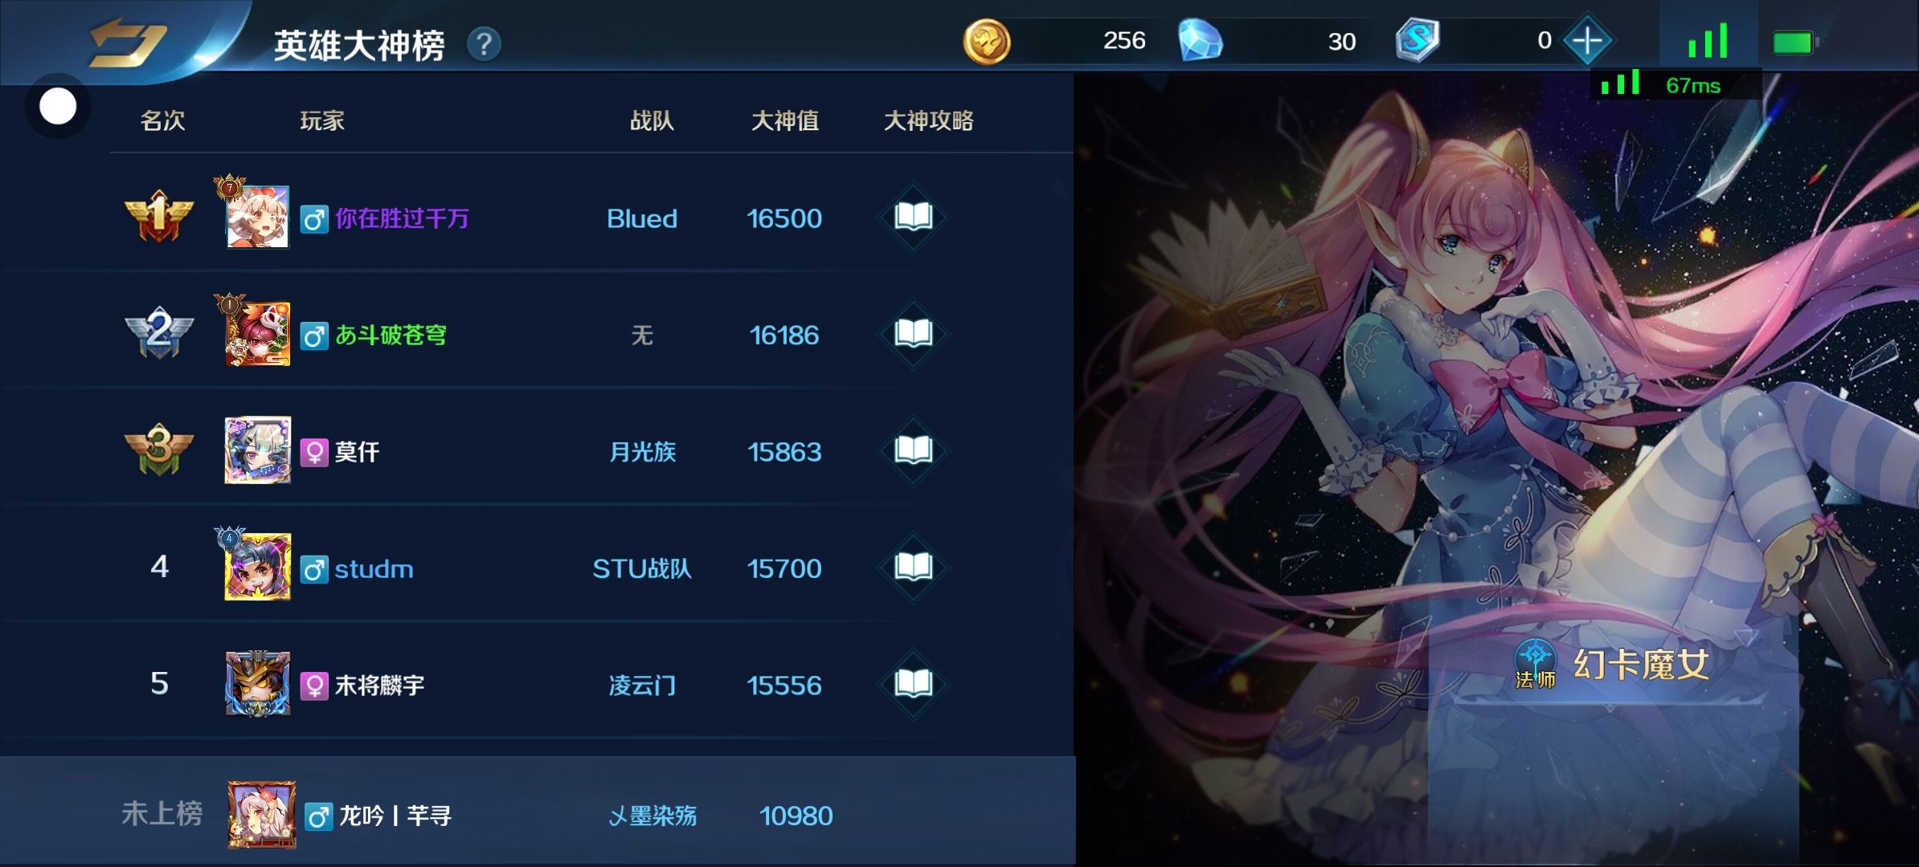Screen dimensions: 1919x867
Task: Open the guide book for 莫仟
Action: 913,450
